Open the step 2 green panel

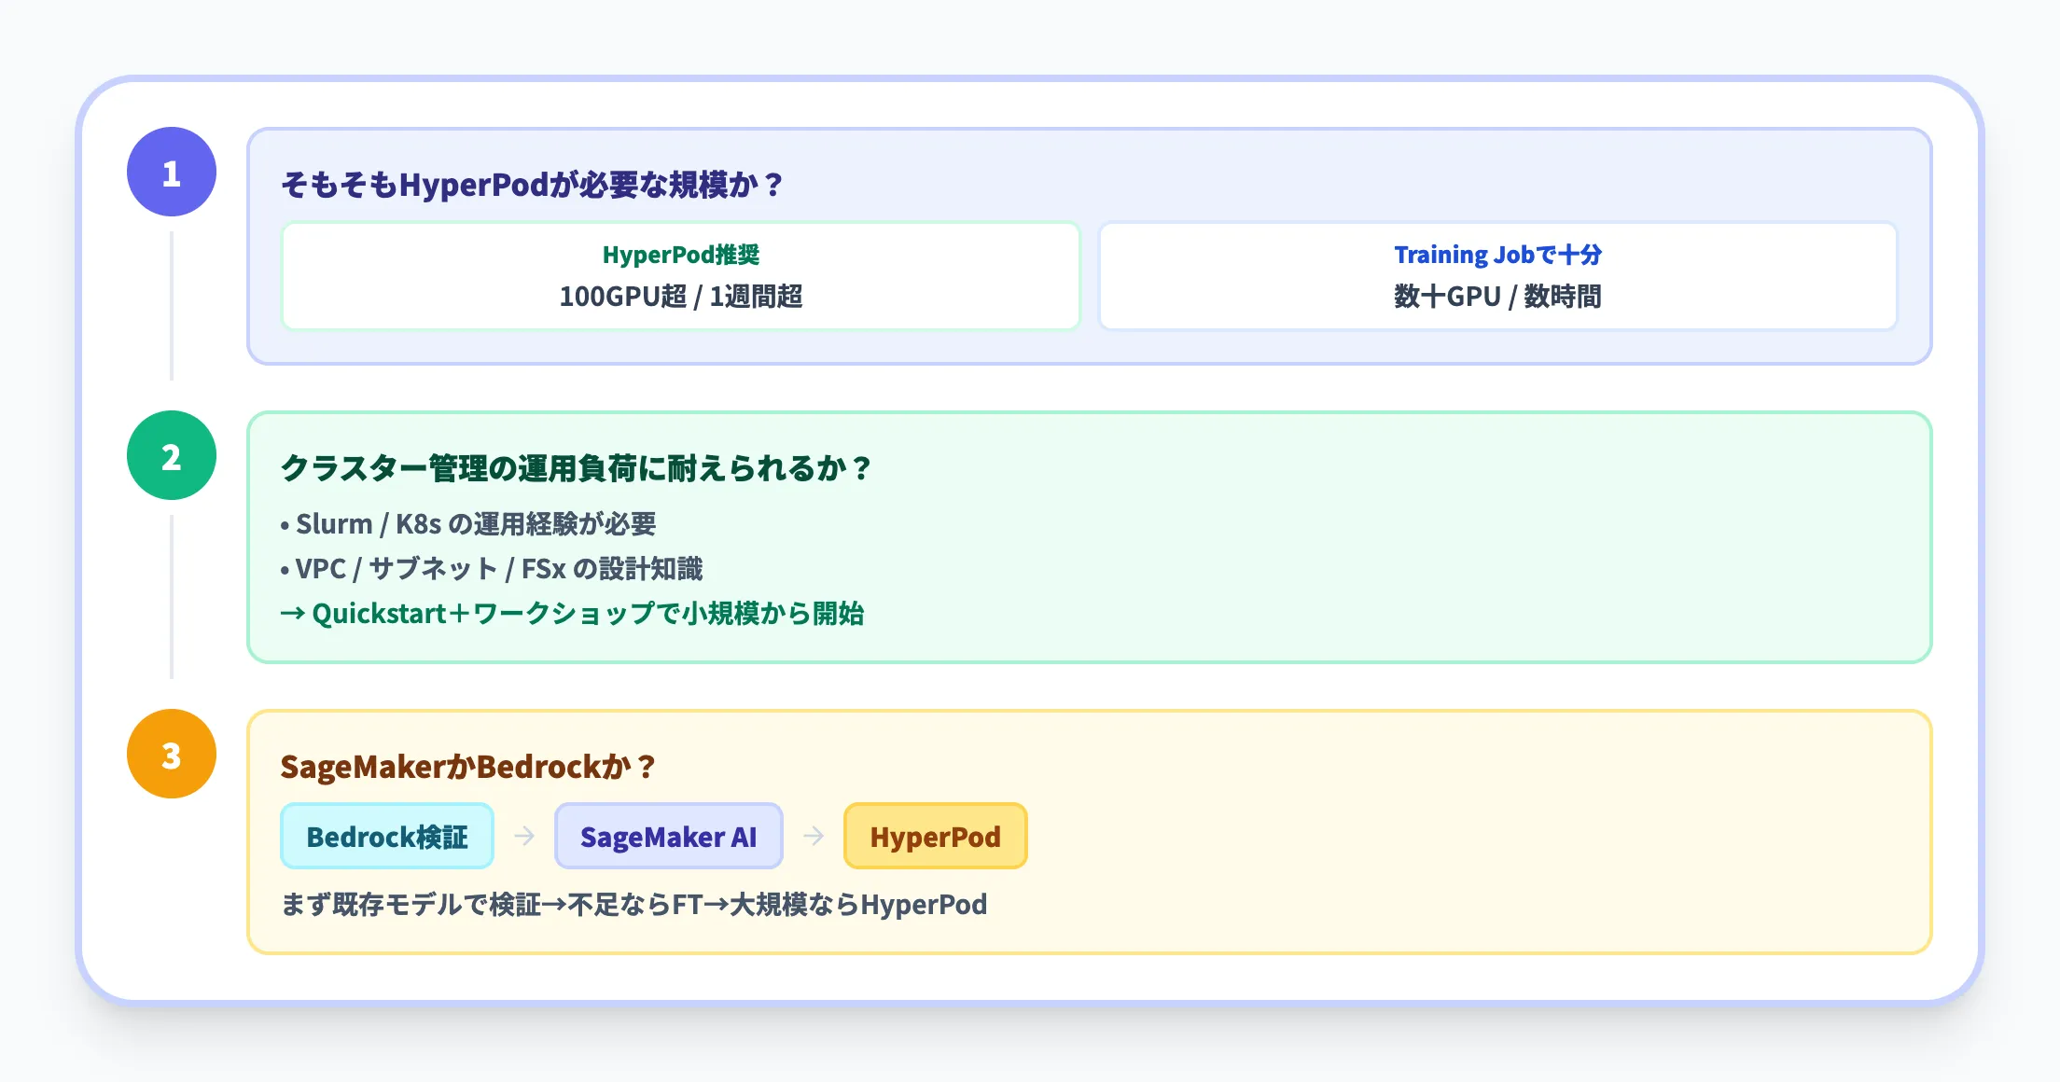(1082, 536)
